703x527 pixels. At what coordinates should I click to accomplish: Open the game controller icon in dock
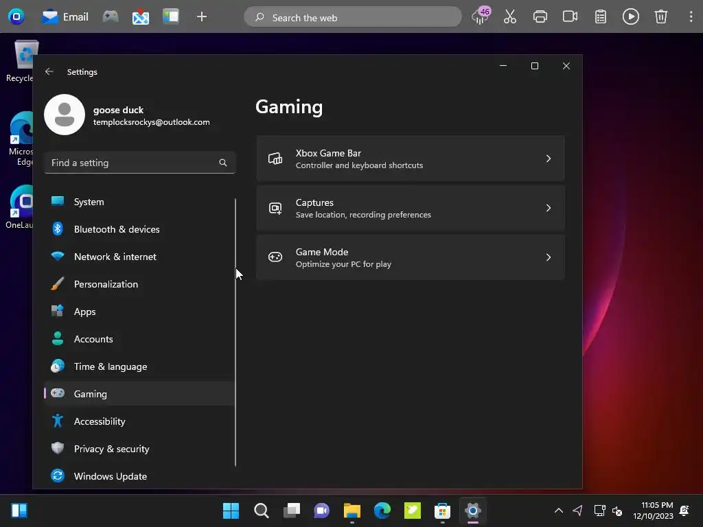pos(111,17)
